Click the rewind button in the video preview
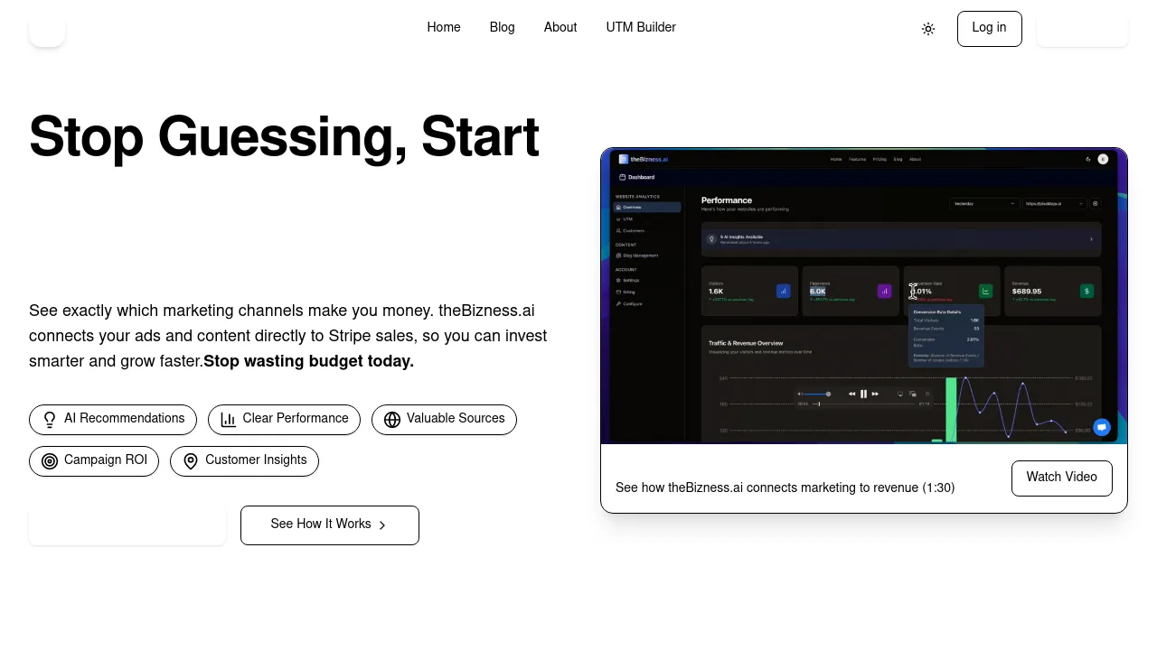Viewport: 1157px width, 650px height. pyautogui.click(x=851, y=394)
